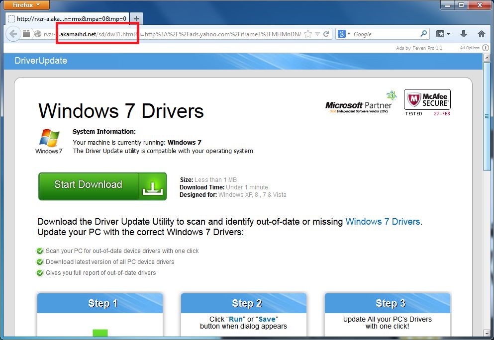Minimize the Firefox window

click(448, 5)
